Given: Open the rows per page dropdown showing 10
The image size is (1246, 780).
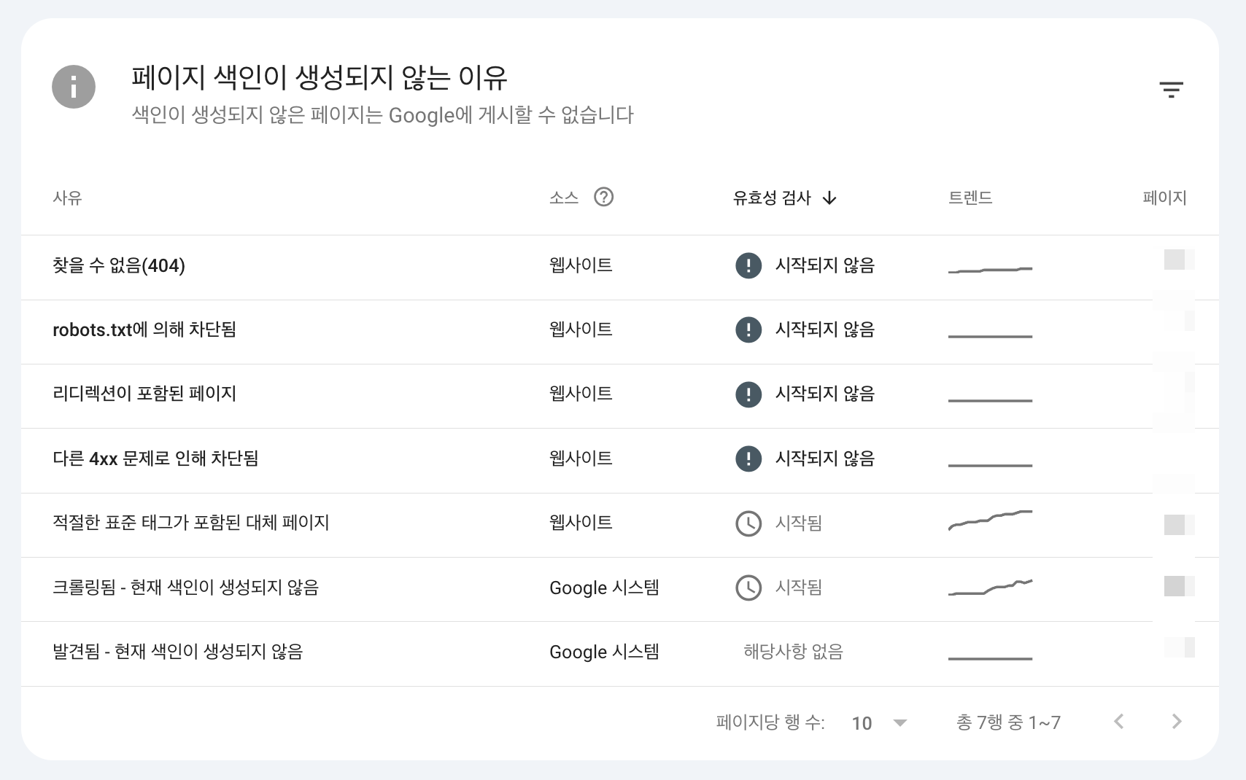Looking at the screenshot, I should point(878,722).
